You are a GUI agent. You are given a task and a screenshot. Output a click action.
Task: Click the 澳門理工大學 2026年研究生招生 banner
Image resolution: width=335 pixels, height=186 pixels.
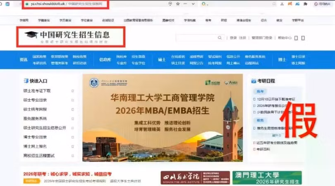click(x=267, y=178)
